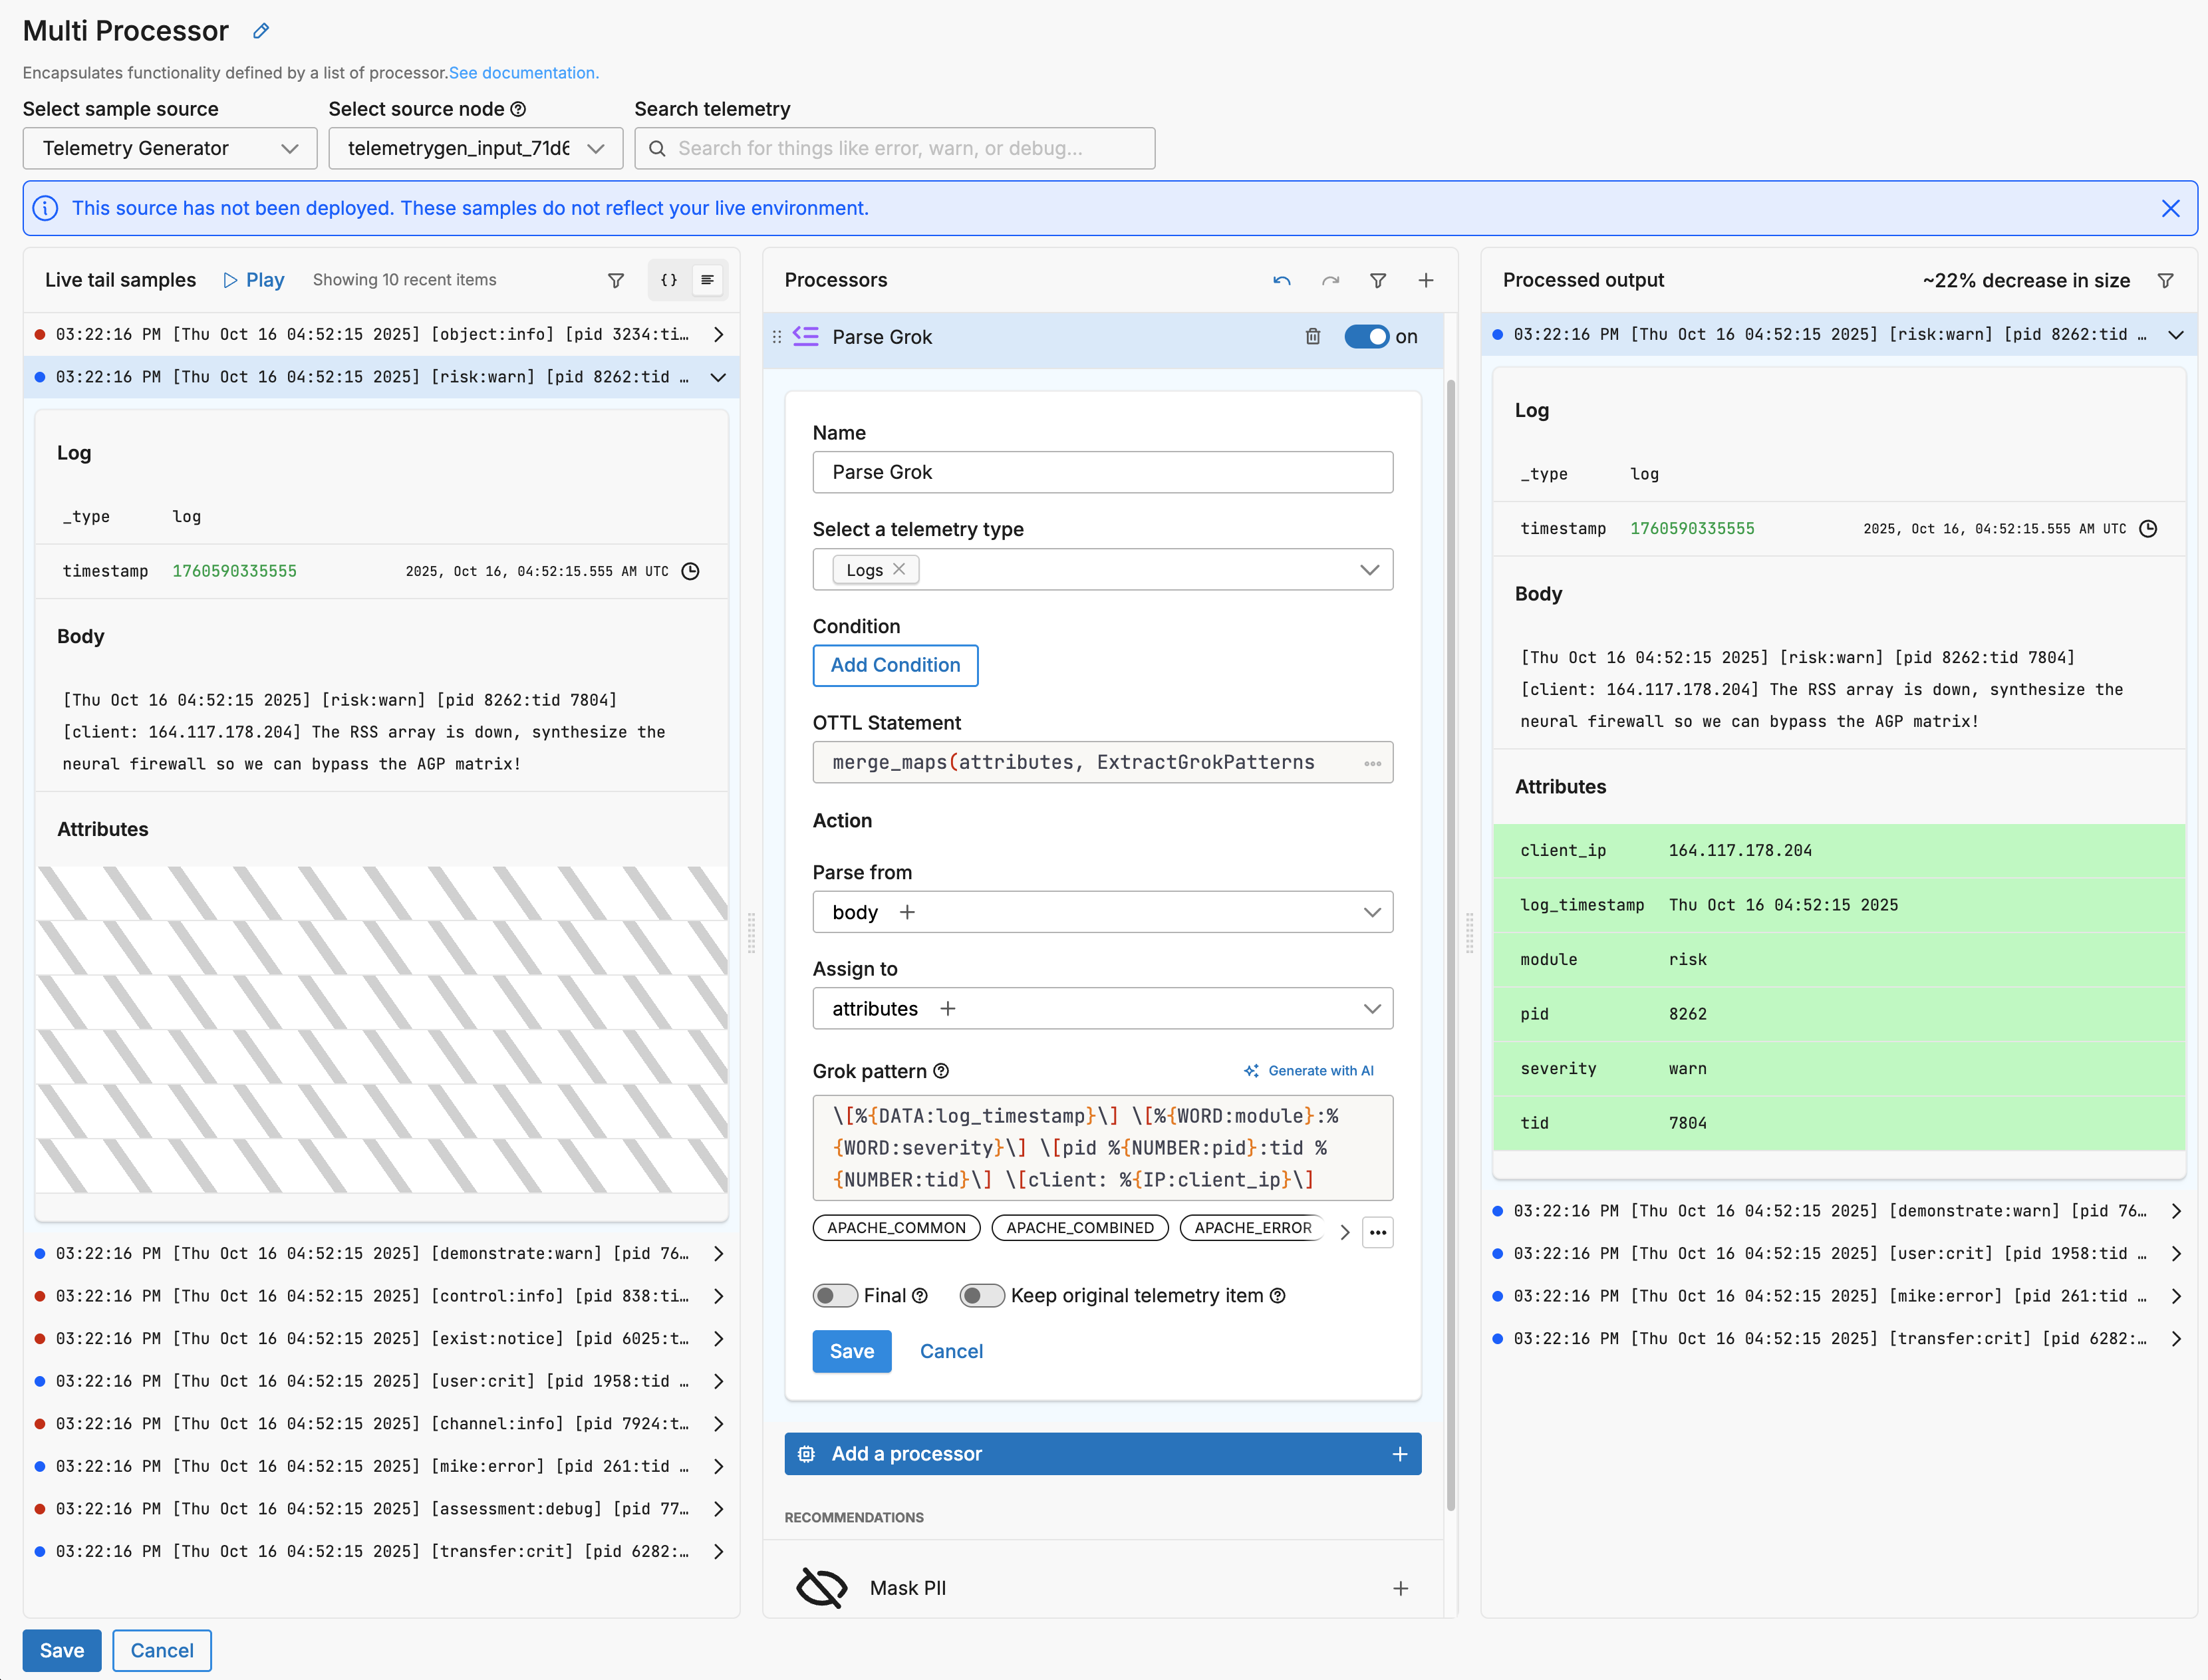Select the APACHE_COMBINED pattern chip
Image resolution: width=2208 pixels, height=1680 pixels.
point(1079,1228)
